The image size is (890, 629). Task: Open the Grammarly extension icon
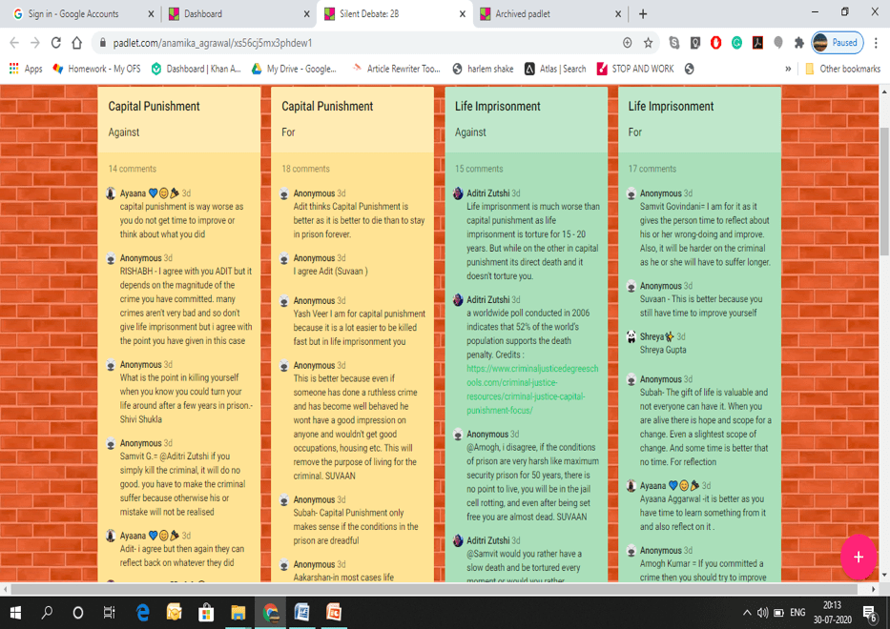tap(736, 43)
